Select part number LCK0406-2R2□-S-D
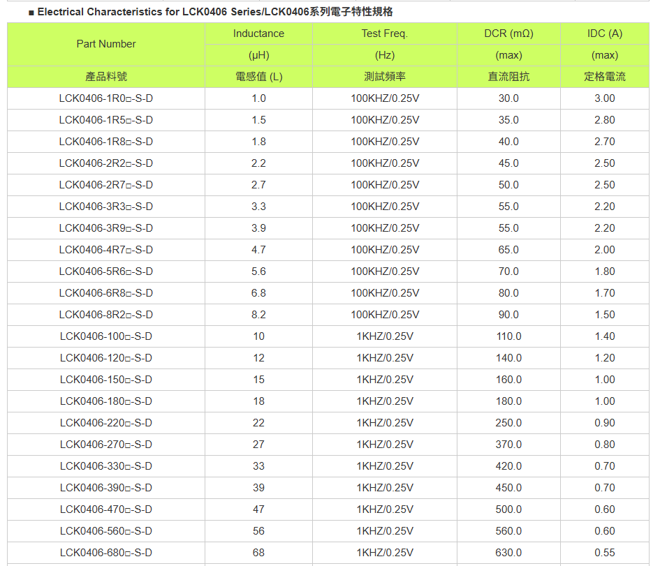Screen dimensions: 660x566 click(106, 163)
